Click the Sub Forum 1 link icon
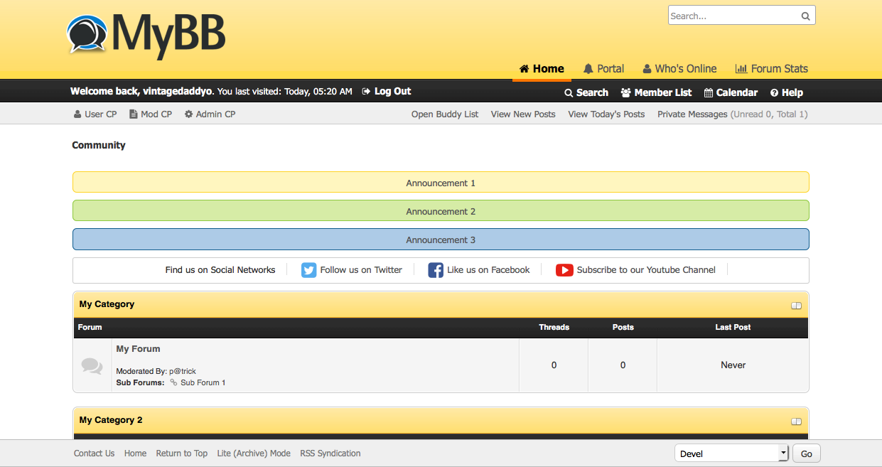 pos(173,382)
